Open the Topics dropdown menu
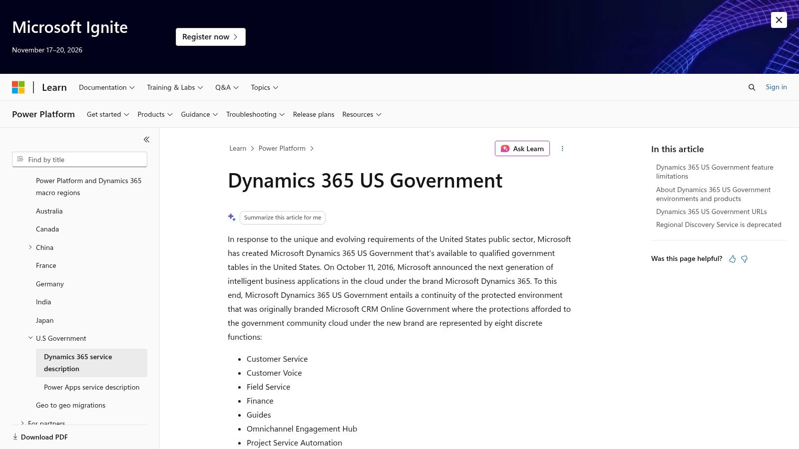The width and height of the screenshot is (799, 449). tap(265, 87)
